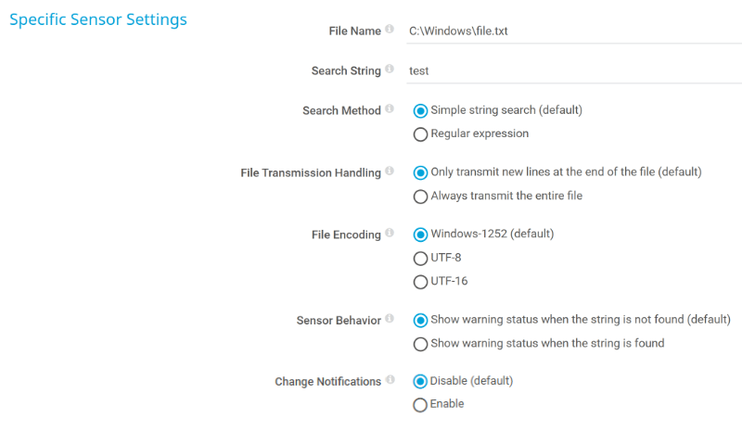
Task: Click the info icon next to File Name
Action: coord(390,30)
